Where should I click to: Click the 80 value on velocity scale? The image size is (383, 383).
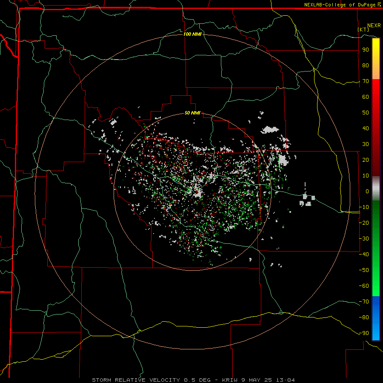[366, 66]
